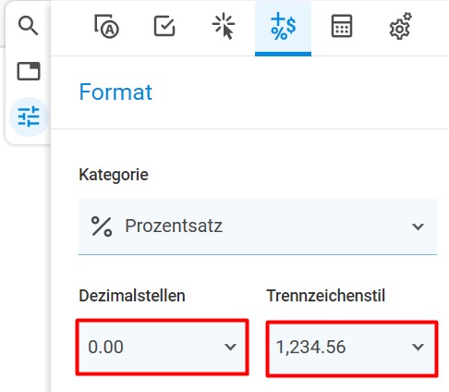Open the click interaction cursor tab
This screenshot has width=449, height=392.
pyautogui.click(x=224, y=26)
